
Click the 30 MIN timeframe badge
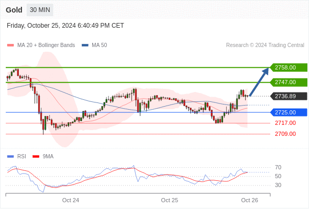tap(40, 10)
